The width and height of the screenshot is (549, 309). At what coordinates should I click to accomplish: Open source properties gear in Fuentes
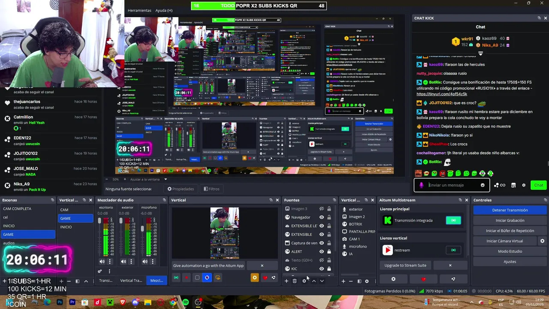304,281
